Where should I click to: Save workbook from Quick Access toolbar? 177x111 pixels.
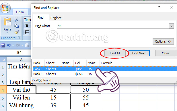pyautogui.click(x=3, y=45)
